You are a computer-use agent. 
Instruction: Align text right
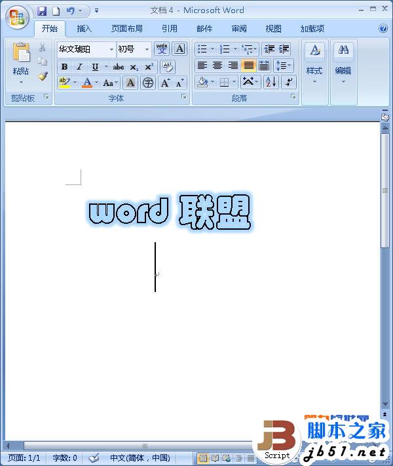pyautogui.click(x=233, y=66)
